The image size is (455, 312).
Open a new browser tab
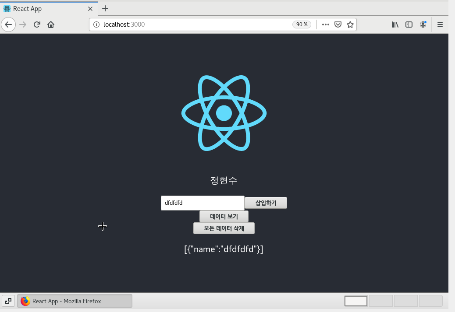[105, 9]
